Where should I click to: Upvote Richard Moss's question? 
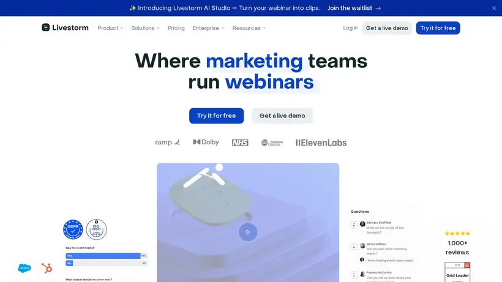coord(354,246)
